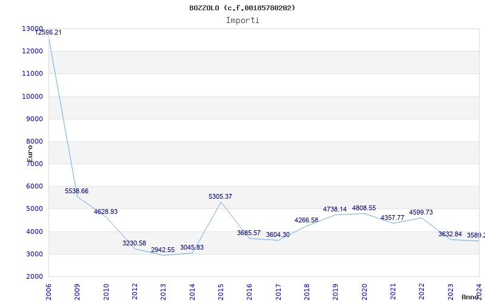Click the 2009 x-axis year label

(78, 292)
